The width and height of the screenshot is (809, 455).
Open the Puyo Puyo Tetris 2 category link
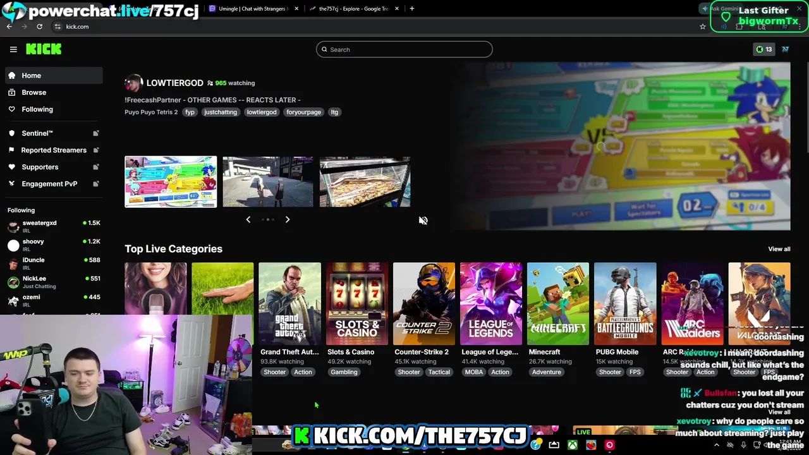151,112
